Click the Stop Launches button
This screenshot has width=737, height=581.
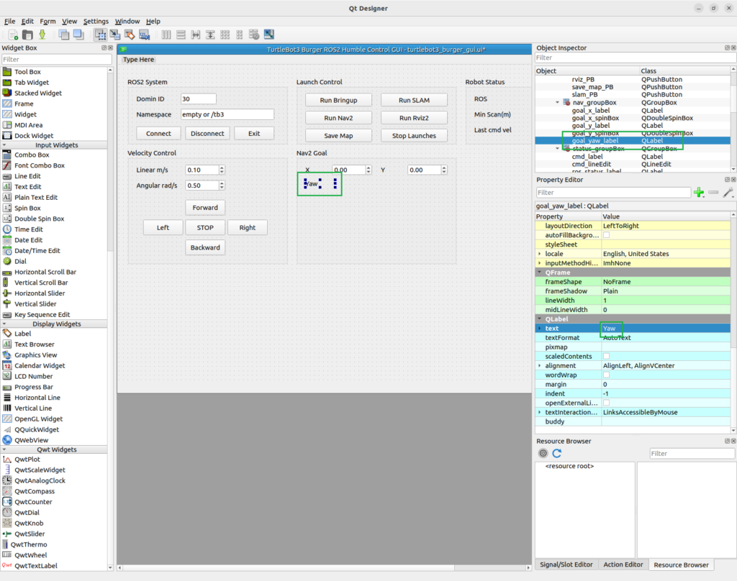point(414,136)
